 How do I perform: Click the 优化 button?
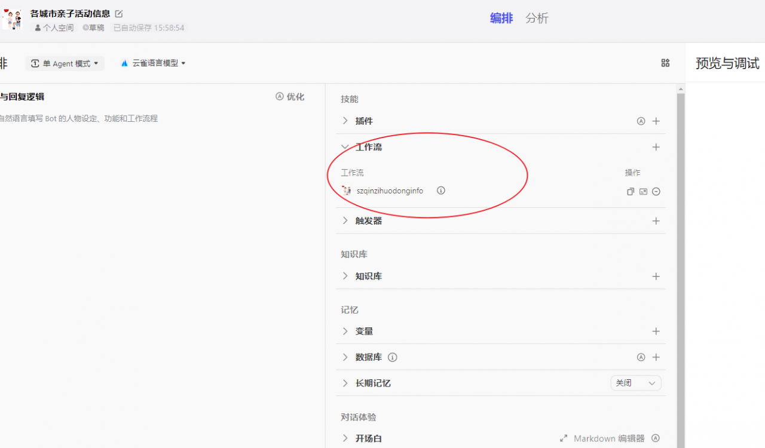coord(290,97)
